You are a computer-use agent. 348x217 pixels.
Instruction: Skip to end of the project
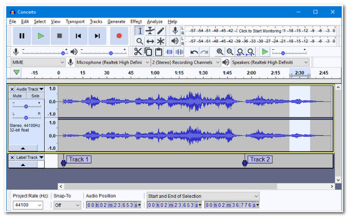(97, 36)
